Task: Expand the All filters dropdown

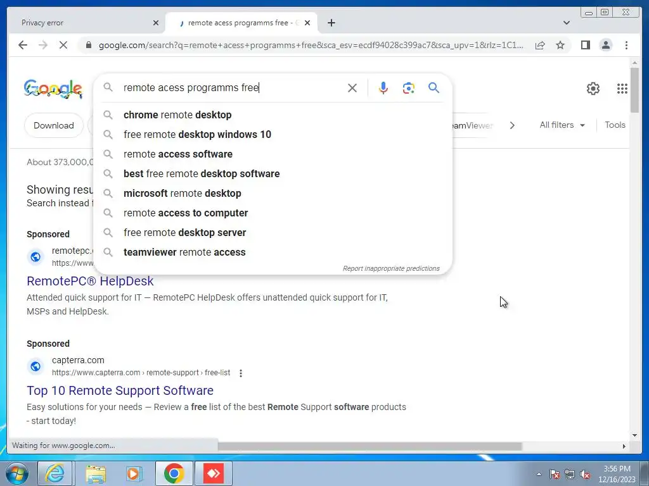Action: (562, 125)
